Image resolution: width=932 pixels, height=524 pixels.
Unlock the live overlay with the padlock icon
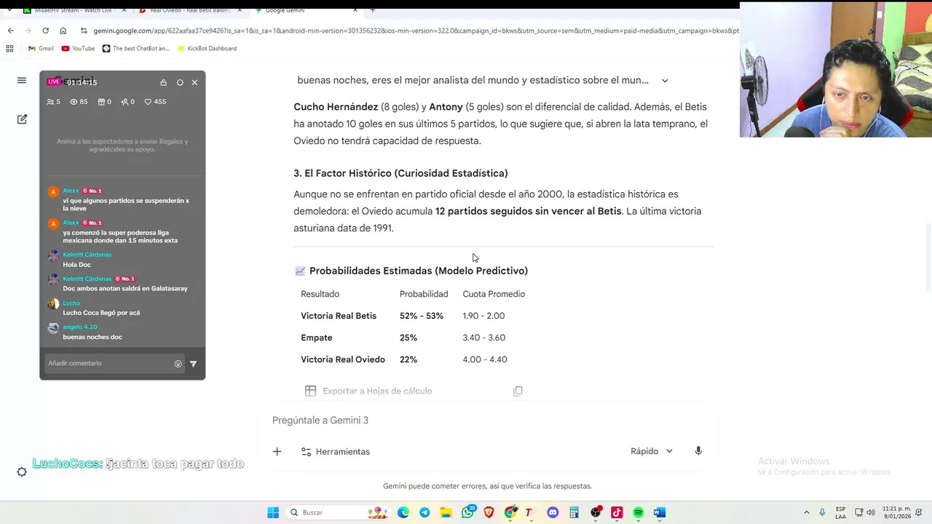pos(163,82)
